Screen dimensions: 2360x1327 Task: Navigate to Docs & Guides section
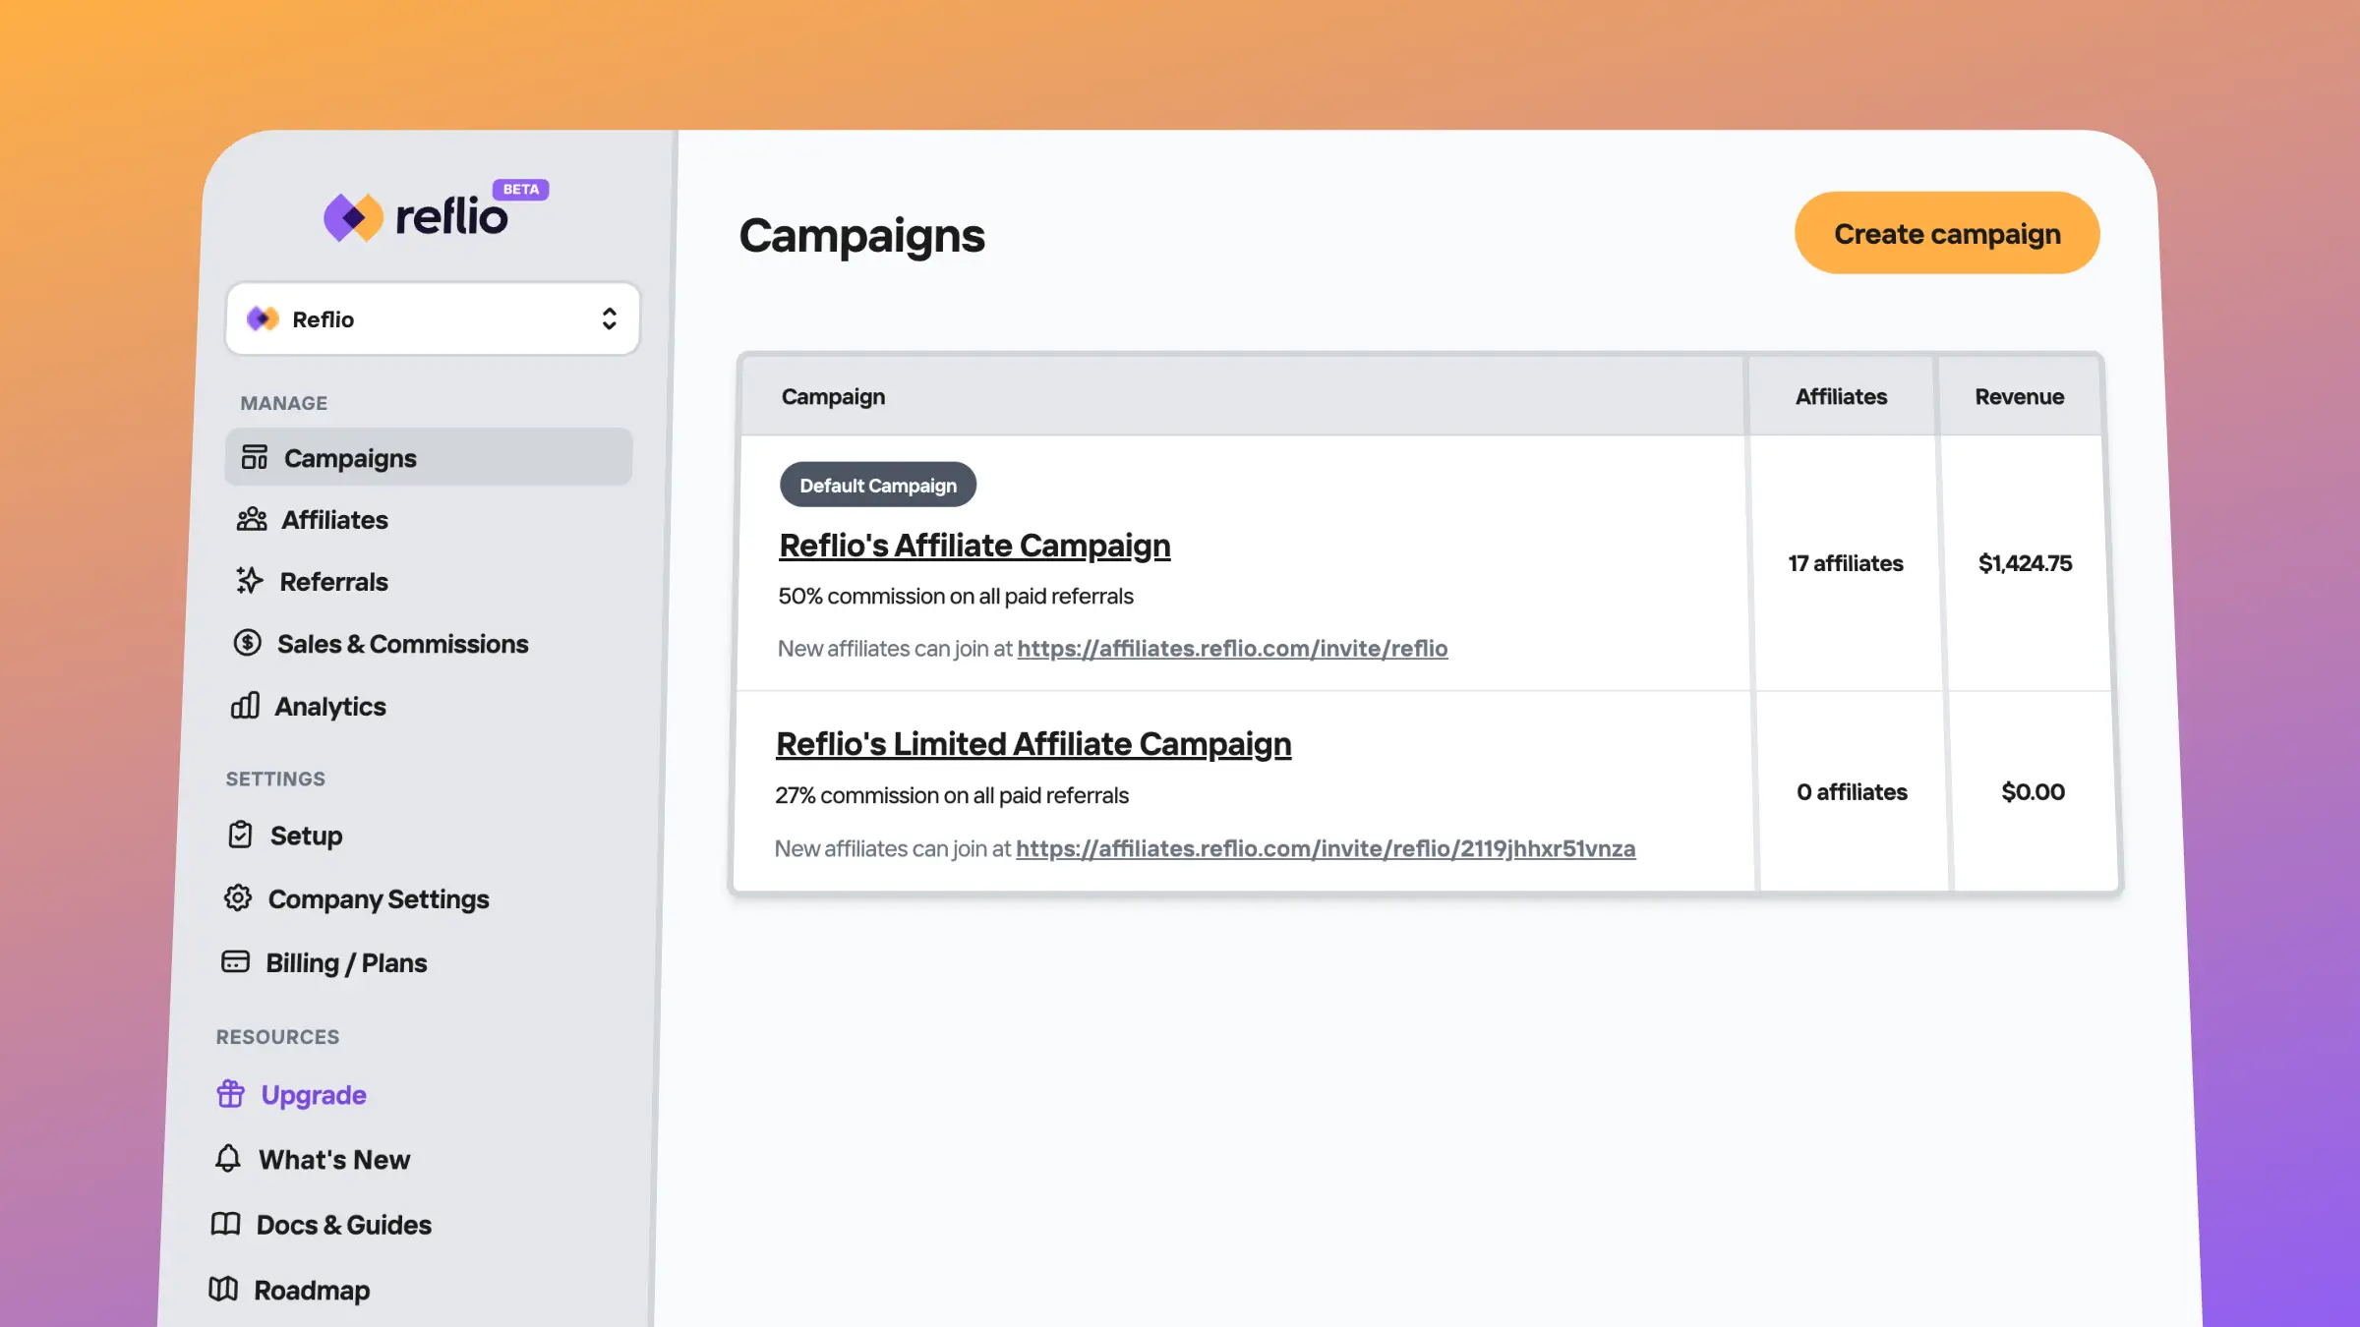click(x=343, y=1225)
